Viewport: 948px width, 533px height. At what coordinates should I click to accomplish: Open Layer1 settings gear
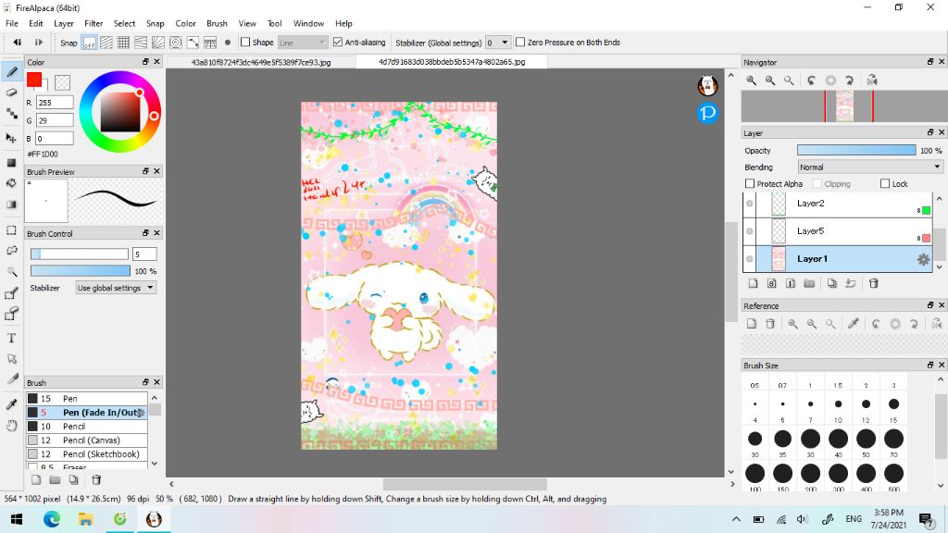(923, 259)
